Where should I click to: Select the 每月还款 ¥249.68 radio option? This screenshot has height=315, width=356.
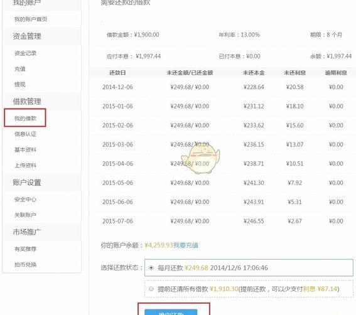tap(151, 268)
